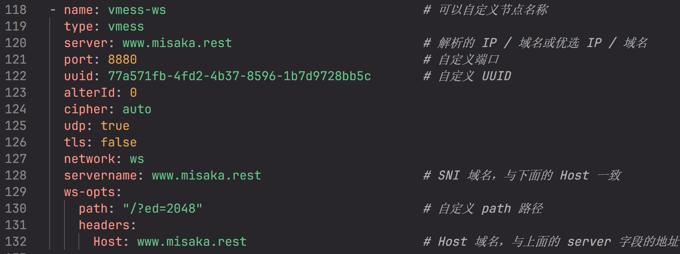Screen dimensions: 680x254
Task: Click the headers key
Action: (x=105, y=225)
